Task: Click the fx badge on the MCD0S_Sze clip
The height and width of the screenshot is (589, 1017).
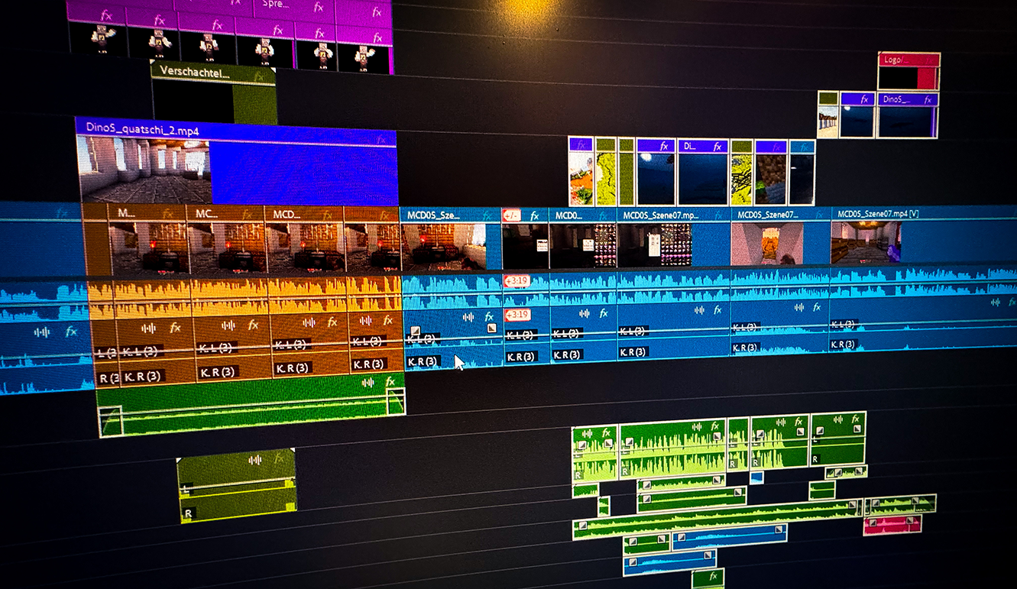Action: (487, 216)
